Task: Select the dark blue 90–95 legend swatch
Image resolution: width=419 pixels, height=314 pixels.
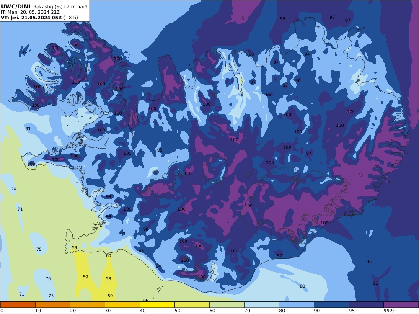Action: coord(331,305)
